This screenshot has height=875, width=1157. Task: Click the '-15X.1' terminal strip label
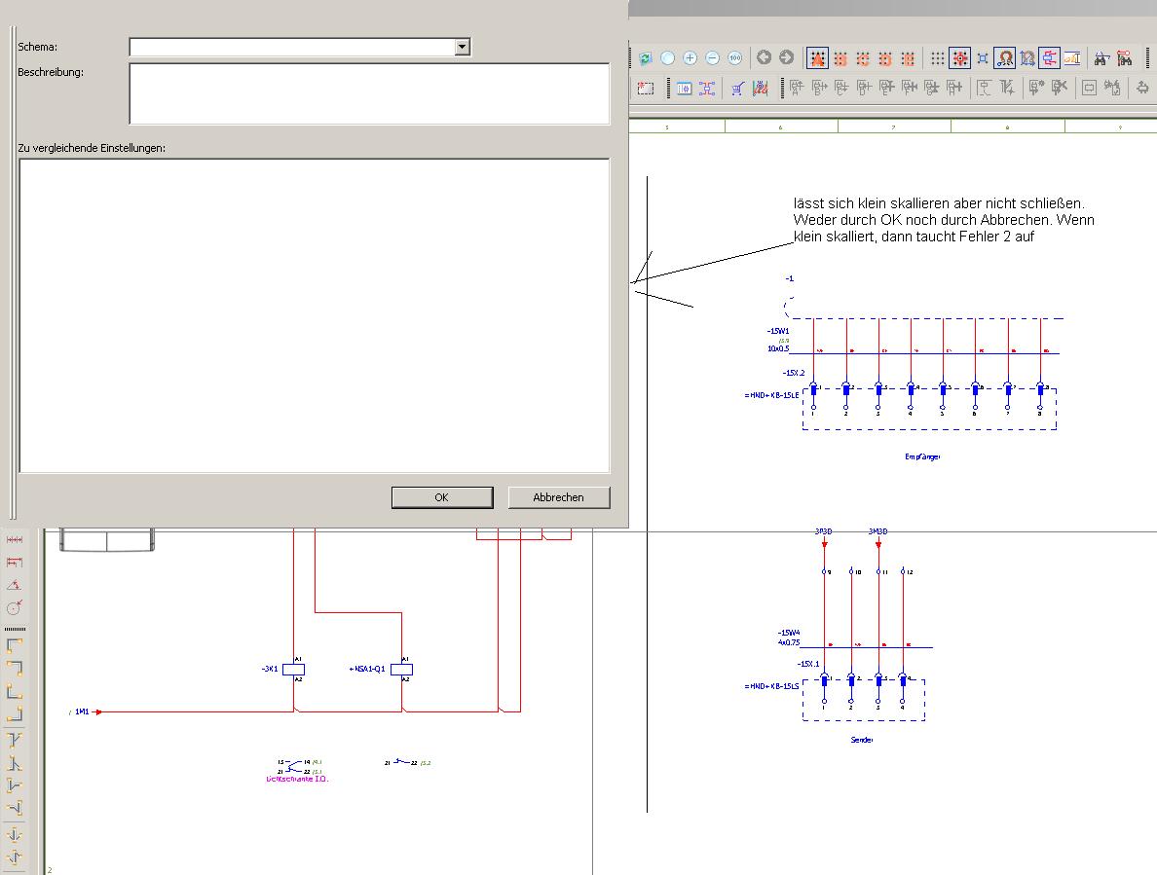[808, 664]
